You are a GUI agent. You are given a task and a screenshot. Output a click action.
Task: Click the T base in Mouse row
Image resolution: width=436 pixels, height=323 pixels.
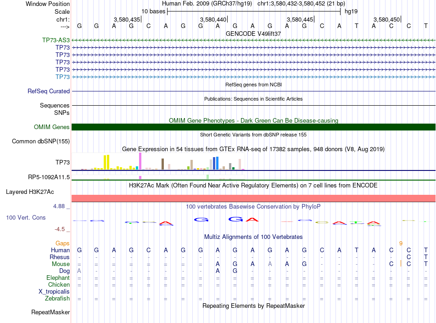(426, 264)
